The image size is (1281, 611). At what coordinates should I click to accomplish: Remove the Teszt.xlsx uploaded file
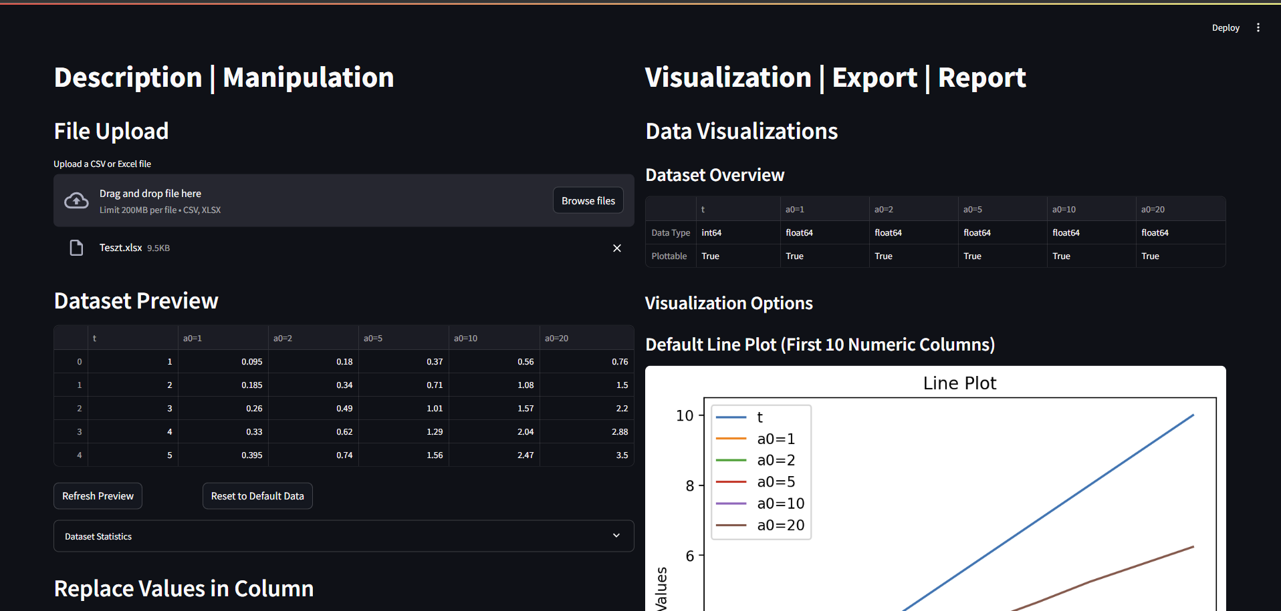(617, 248)
